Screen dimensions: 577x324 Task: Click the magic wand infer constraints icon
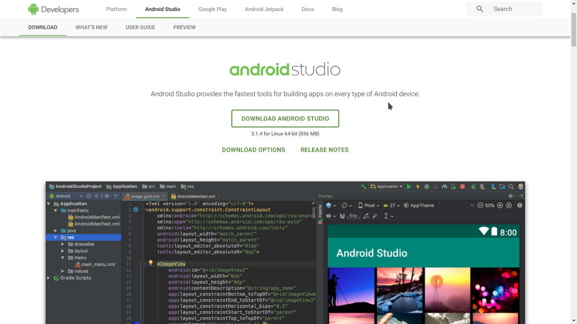pos(375,216)
